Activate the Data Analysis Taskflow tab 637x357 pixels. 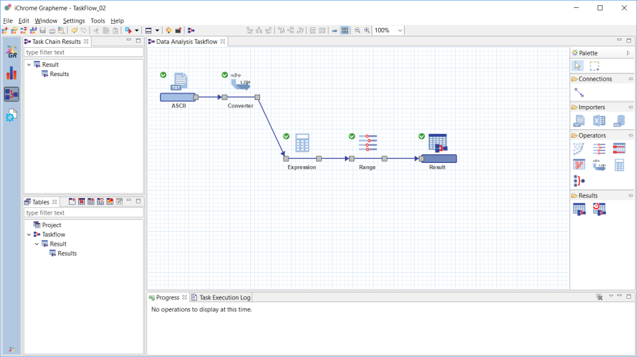pos(187,41)
